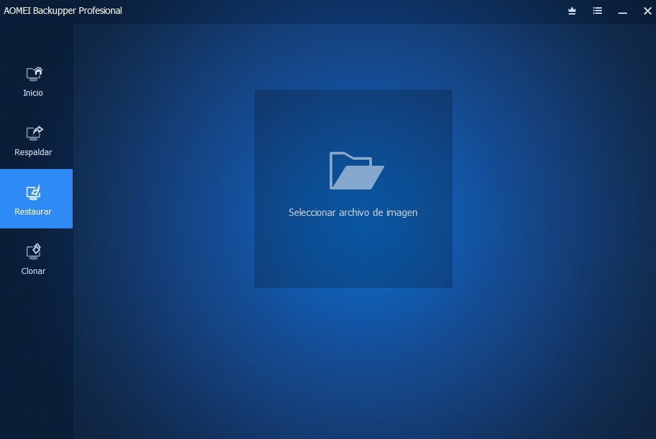Open the Clonar clone monitor icon
This screenshot has width=656, height=439.
34,252
